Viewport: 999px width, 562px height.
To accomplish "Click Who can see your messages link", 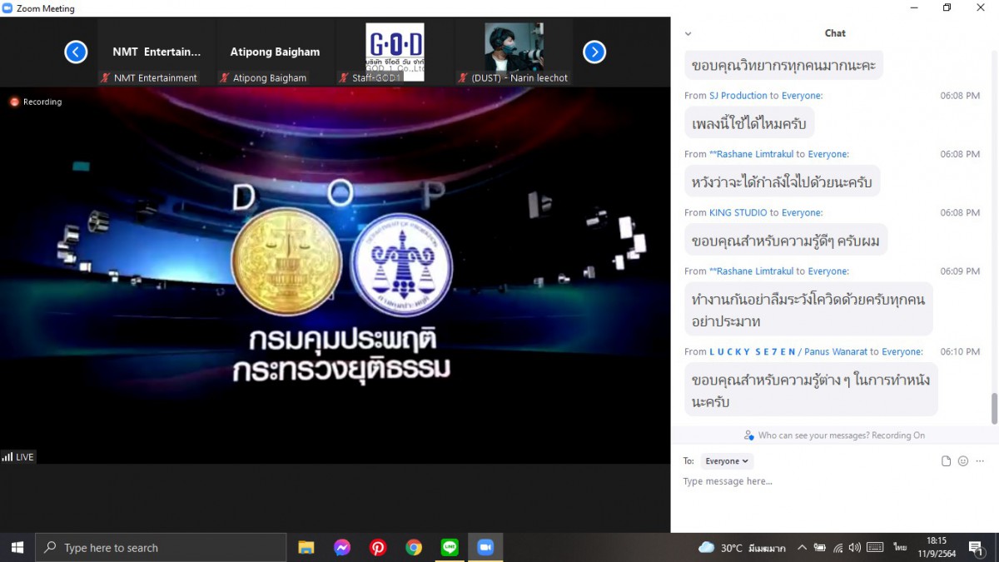I will 834,435.
